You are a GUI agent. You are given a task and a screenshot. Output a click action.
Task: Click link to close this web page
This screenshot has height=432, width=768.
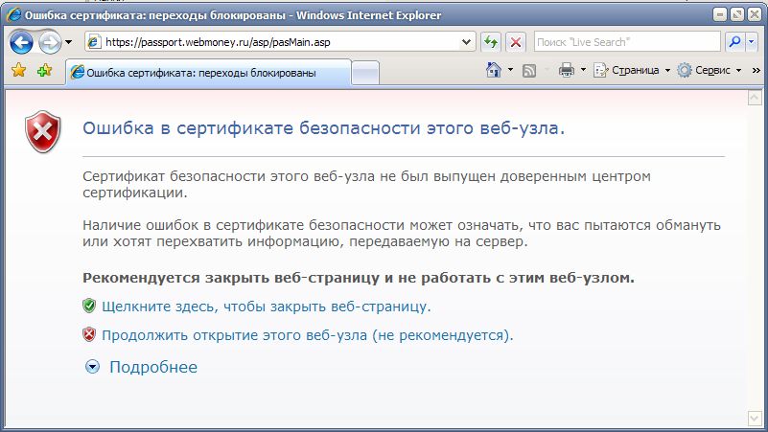(266, 307)
